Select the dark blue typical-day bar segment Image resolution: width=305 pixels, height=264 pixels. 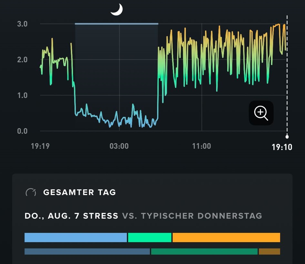pyautogui.click(x=87, y=251)
